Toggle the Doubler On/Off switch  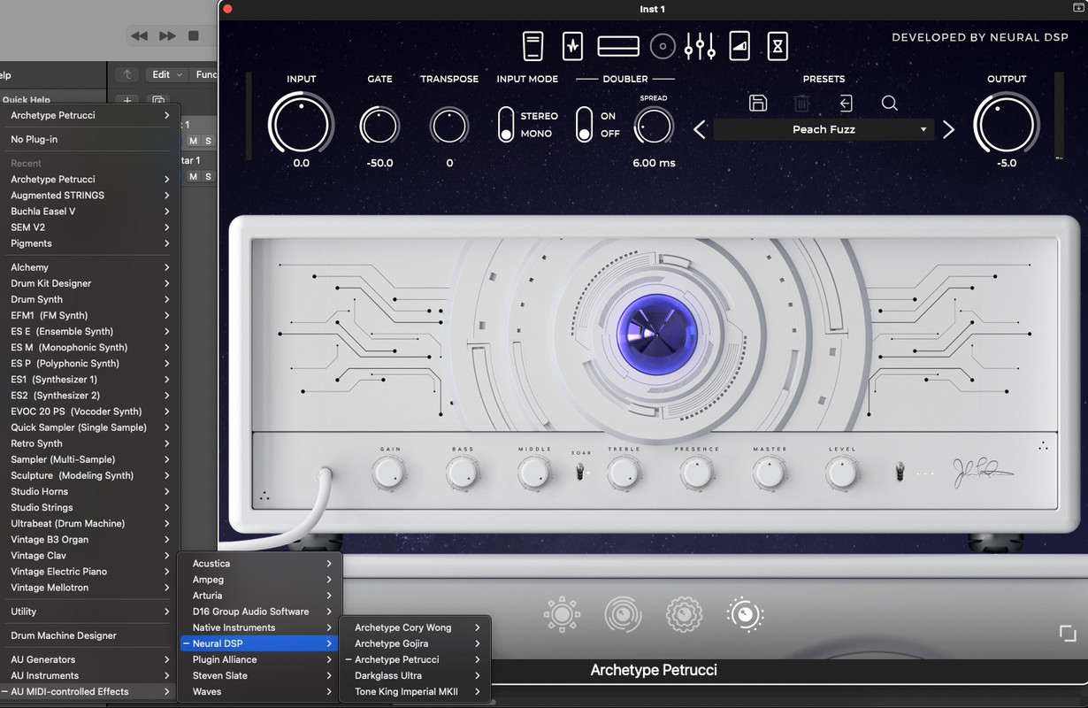click(584, 125)
